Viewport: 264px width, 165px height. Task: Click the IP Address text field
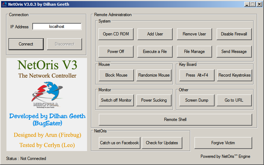57,26
